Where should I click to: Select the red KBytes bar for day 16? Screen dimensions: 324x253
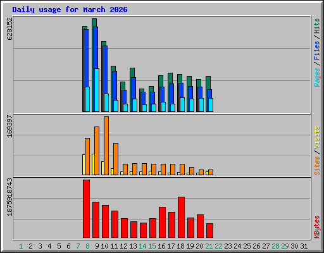[162, 222]
